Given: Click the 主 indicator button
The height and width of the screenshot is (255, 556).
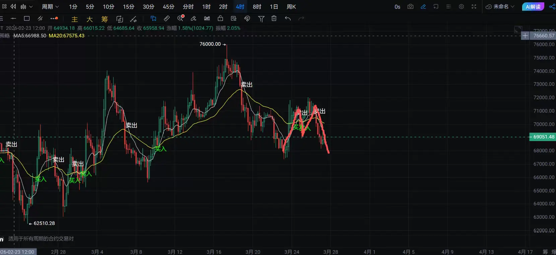Looking at the screenshot, I should pos(75,19).
